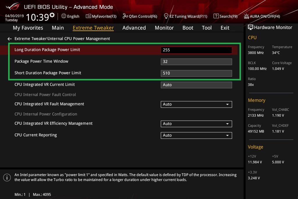Click the AURA ON/OFF light icon
The width and height of the screenshot is (298, 199).
tap(246, 16)
